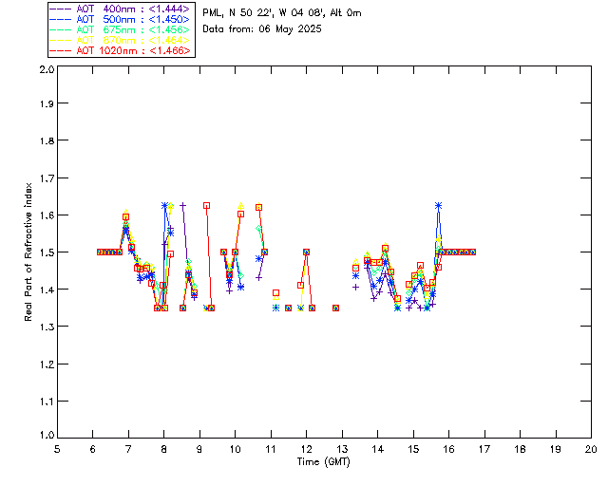Click the blue 500nm peak marker near 15.7 hours
The width and height of the screenshot is (608, 486).
(438, 206)
